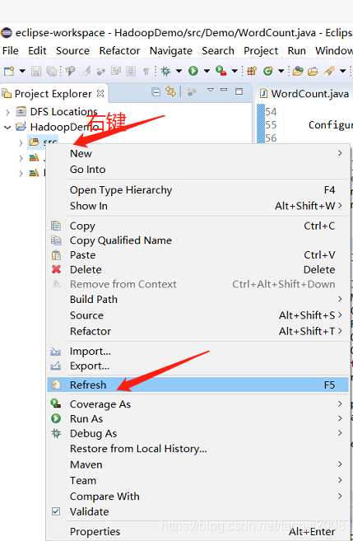Open Coverage As submenu
The height and width of the screenshot is (541, 353).
click(197, 404)
